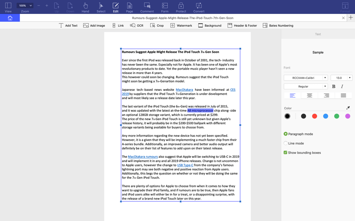This screenshot has height=221, width=355.
Task: Click the Link tool
Action: click(x=118, y=26)
